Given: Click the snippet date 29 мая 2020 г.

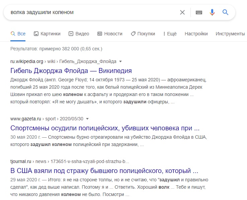Looking at the screenshot, I should [25, 180].
